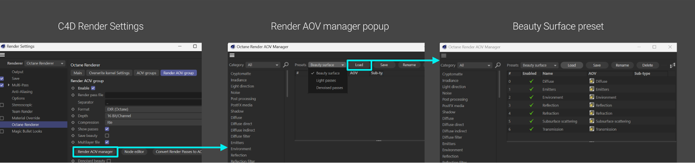Screen dimensions: 695x163
Task: Toggle Show passes checkbox
Action: tap(107, 129)
